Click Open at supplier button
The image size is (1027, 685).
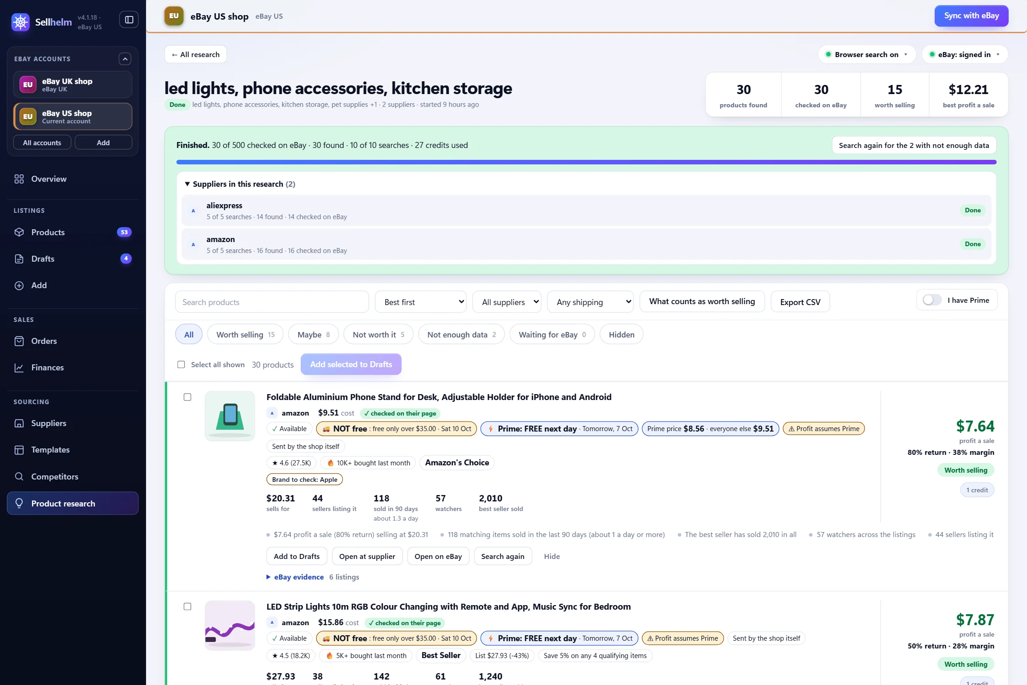tap(367, 556)
